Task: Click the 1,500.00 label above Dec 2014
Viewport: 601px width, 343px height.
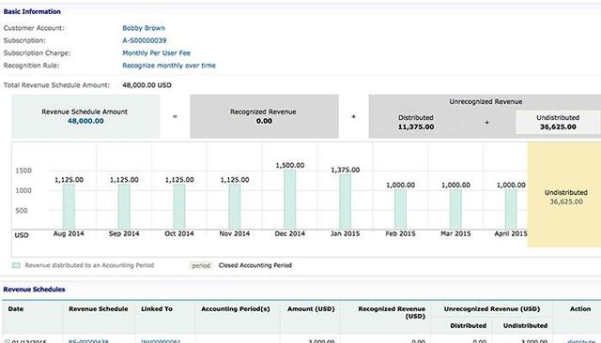Action: pyautogui.click(x=290, y=166)
